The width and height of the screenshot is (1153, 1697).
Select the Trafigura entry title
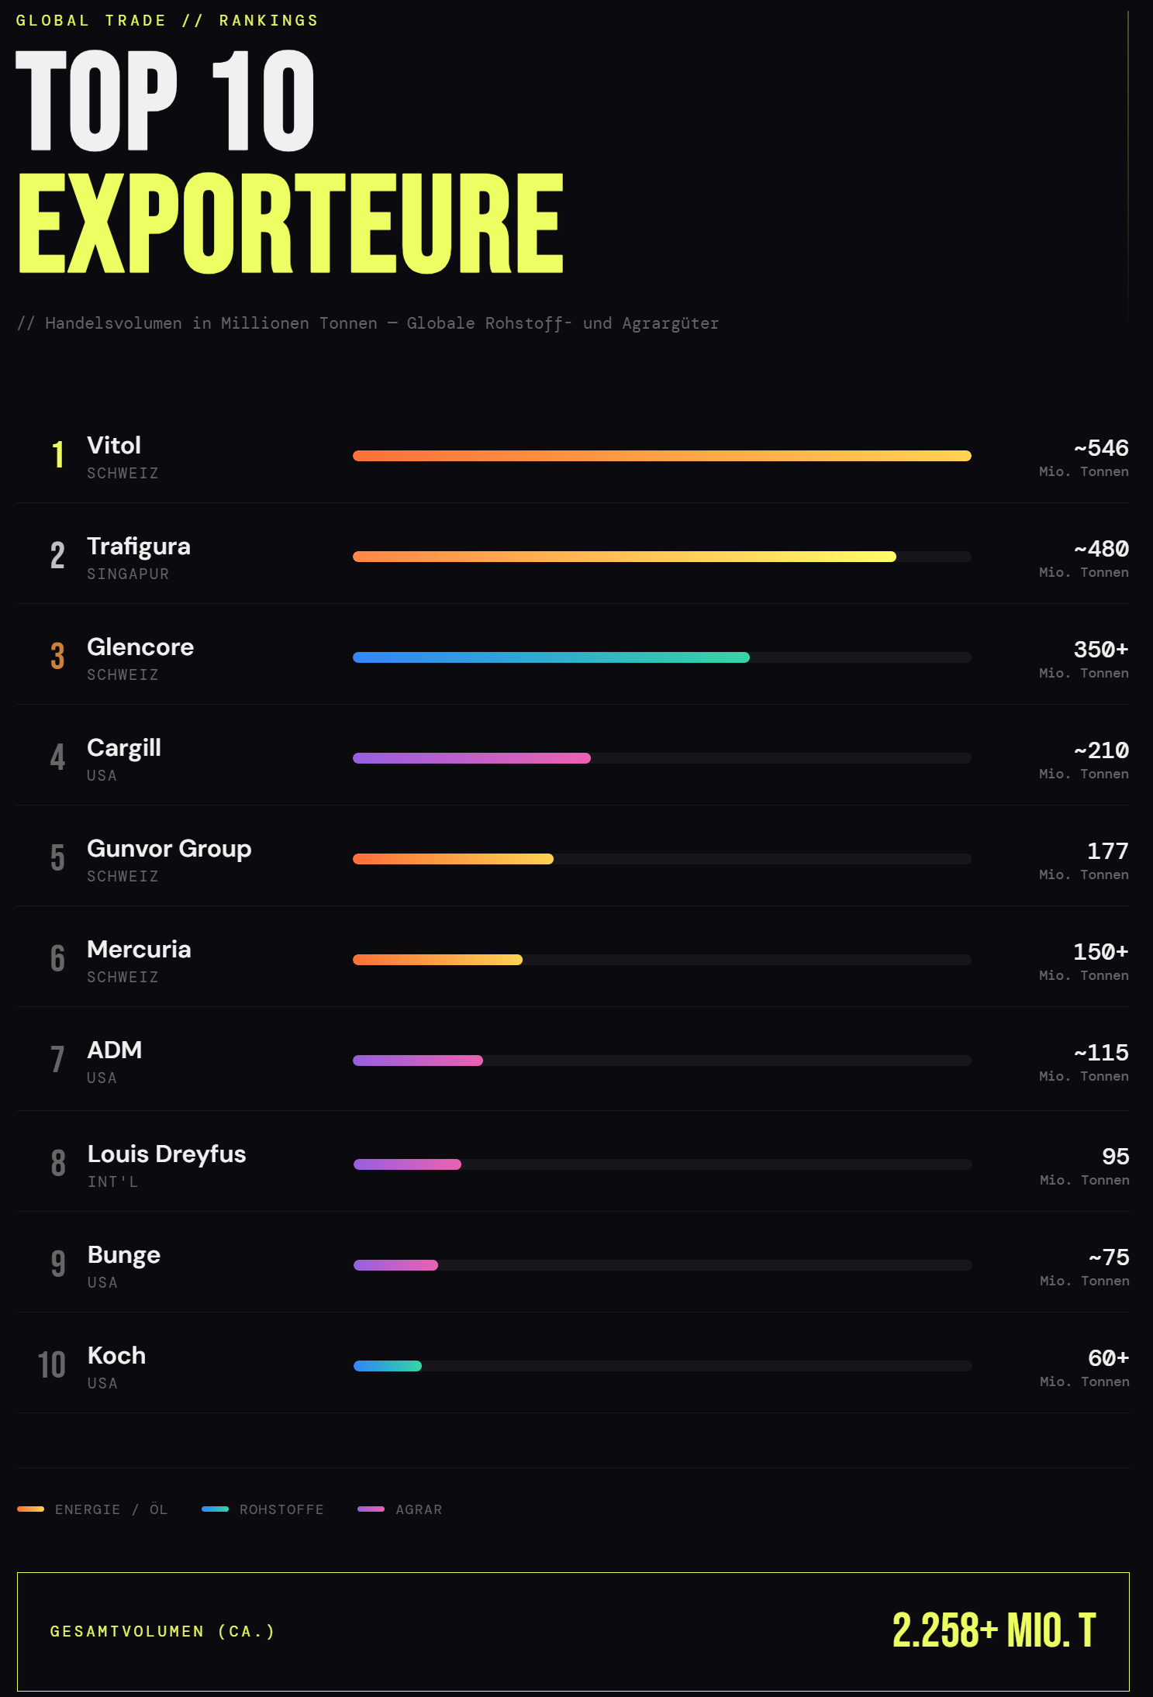tap(138, 547)
